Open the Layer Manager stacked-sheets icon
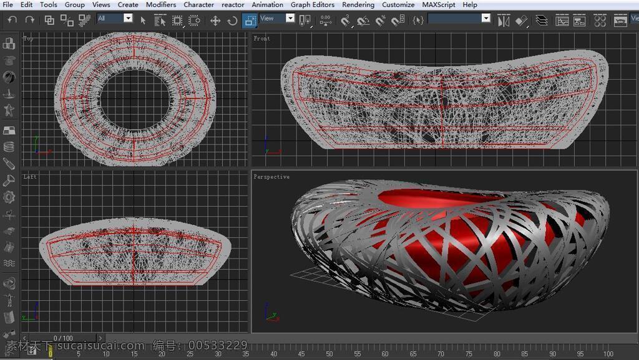Image resolution: width=639 pixels, height=360 pixels. [542, 21]
